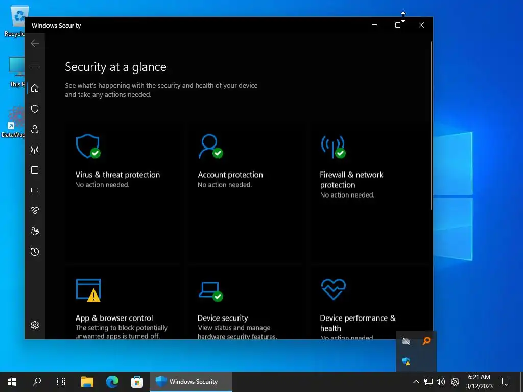Open Device performance heart sidebar icon
The image size is (523, 392).
[35, 211]
